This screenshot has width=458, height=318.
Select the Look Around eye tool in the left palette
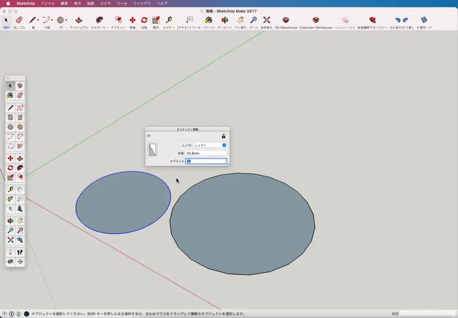pos(10,261)
